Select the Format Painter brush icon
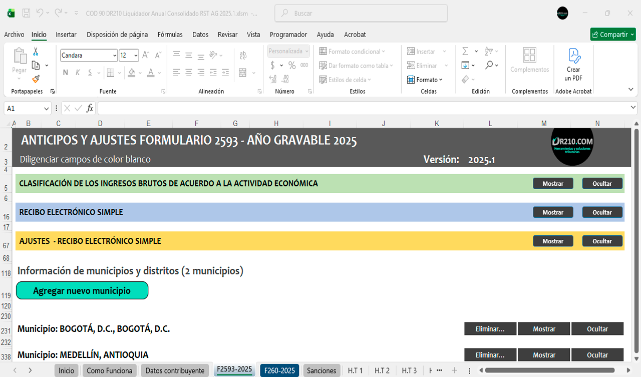 click(36, 79)
